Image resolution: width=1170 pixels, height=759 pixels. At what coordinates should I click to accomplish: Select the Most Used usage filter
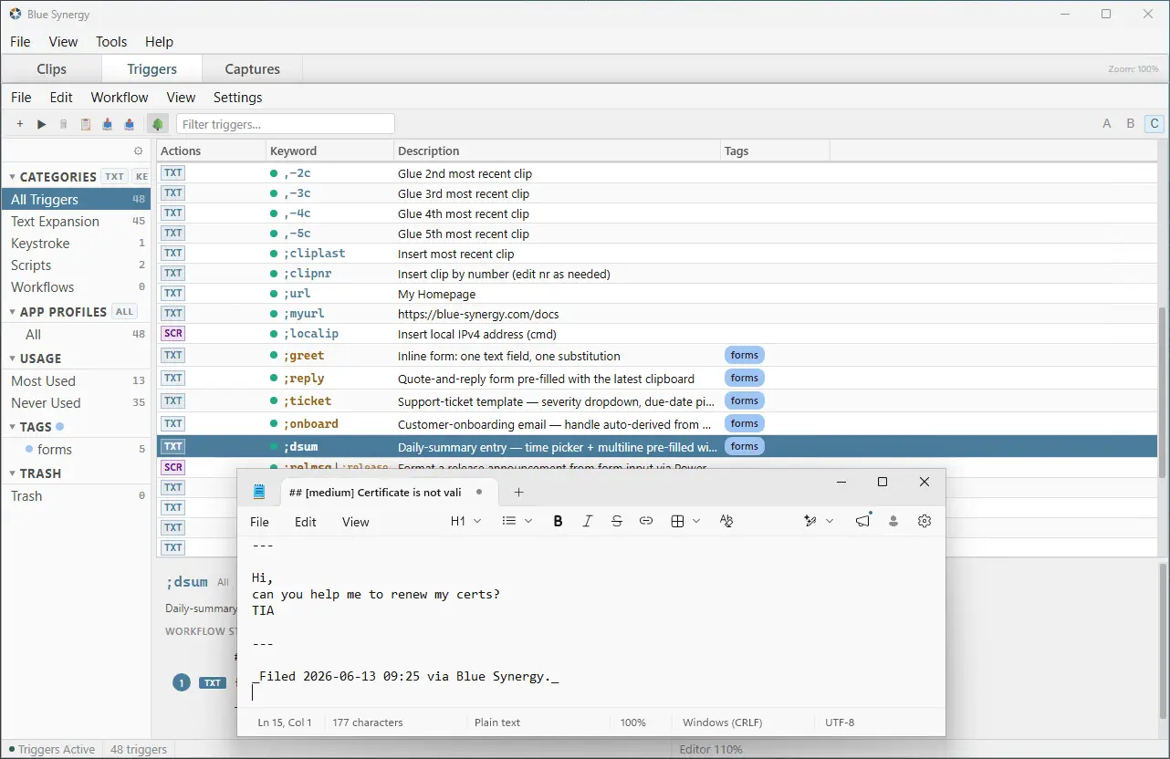(x=77, y=381)
